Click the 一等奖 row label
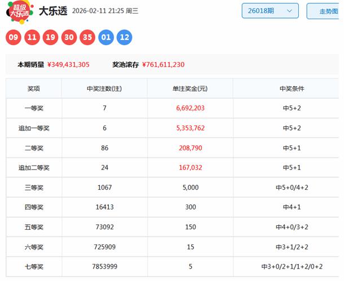 tap(34, 108)
